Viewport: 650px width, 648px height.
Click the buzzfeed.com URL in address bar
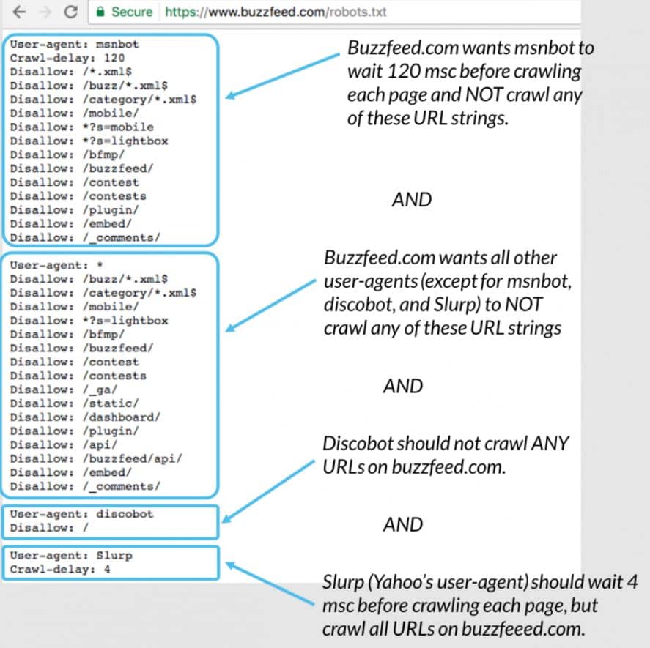click(x=276, y=12)
